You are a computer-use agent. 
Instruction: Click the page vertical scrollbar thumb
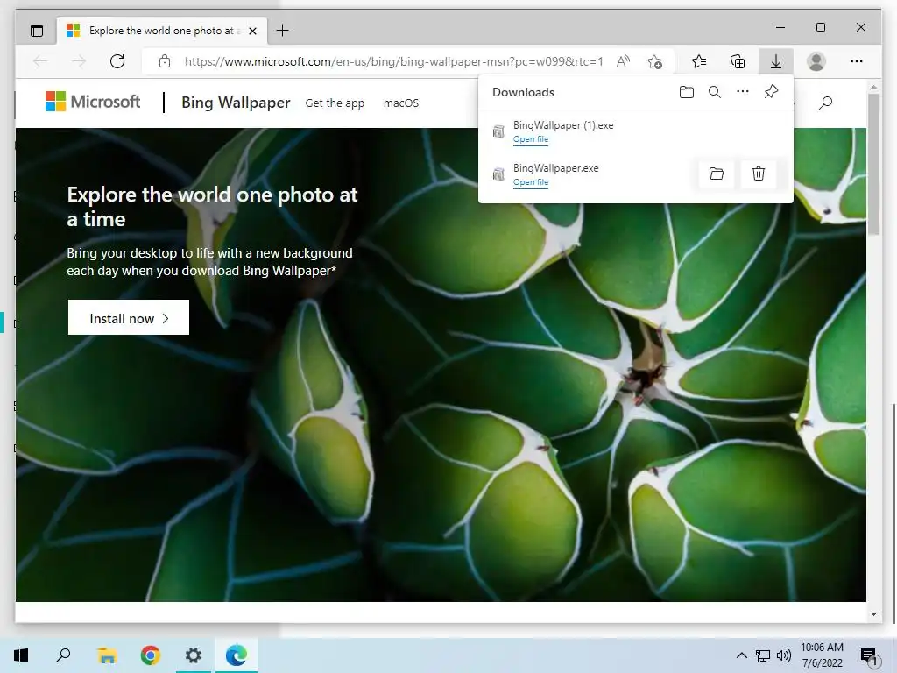(873, 164)
